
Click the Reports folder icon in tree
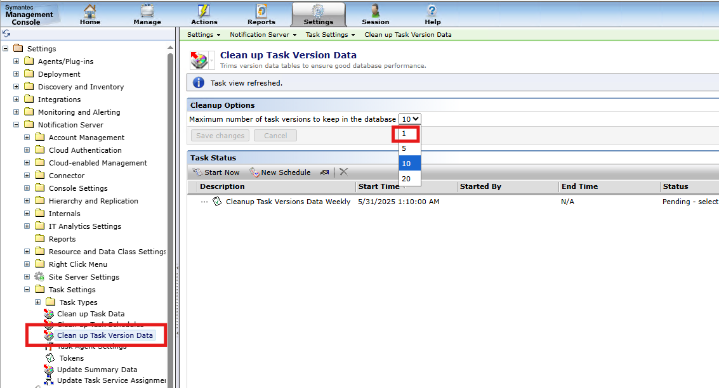pyautogui.click(x=40, y=238)
